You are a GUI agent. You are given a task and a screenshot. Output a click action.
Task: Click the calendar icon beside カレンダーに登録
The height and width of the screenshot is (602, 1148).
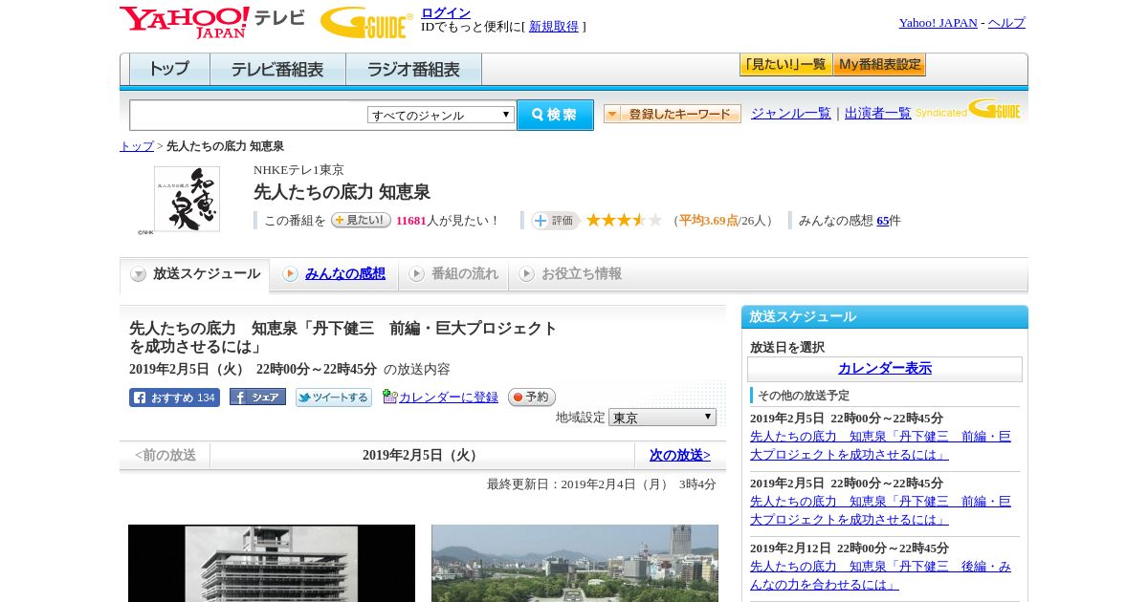click(389, 397)
